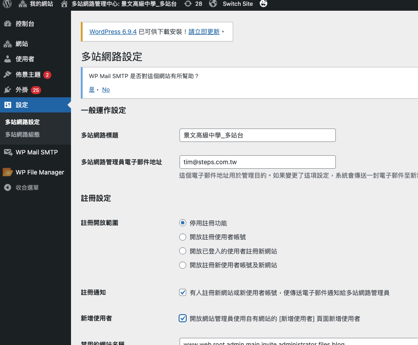Toggle the 新增使用者 checkbox
The width and height of the screenshot is (418, 345).
[x=183, y=318]
